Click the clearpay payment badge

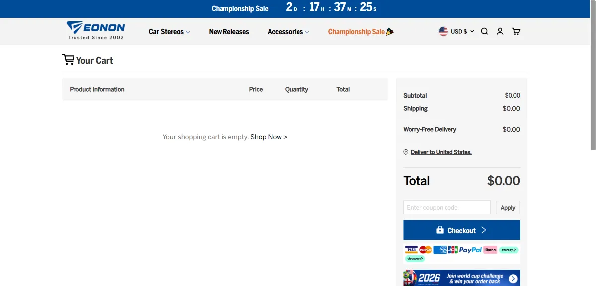(x=415, y=259)
